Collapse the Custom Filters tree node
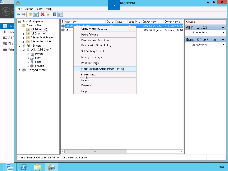228x171 pixels. (x=20, y=26)
